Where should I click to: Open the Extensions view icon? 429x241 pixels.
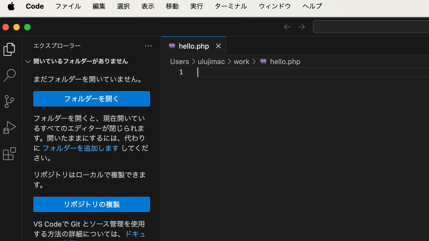click(x=9, y=154)
